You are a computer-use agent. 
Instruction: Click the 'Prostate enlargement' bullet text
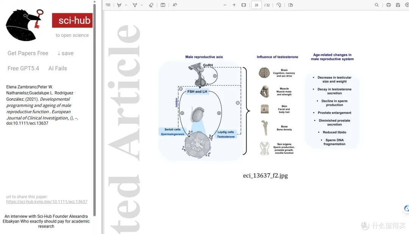pyautogui.click(x=334, y=113)
